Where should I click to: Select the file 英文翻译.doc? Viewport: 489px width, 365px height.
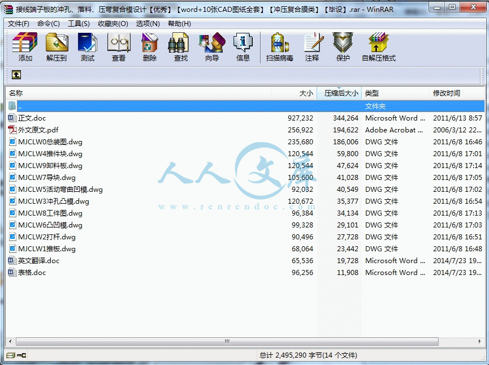pos(38,261)
